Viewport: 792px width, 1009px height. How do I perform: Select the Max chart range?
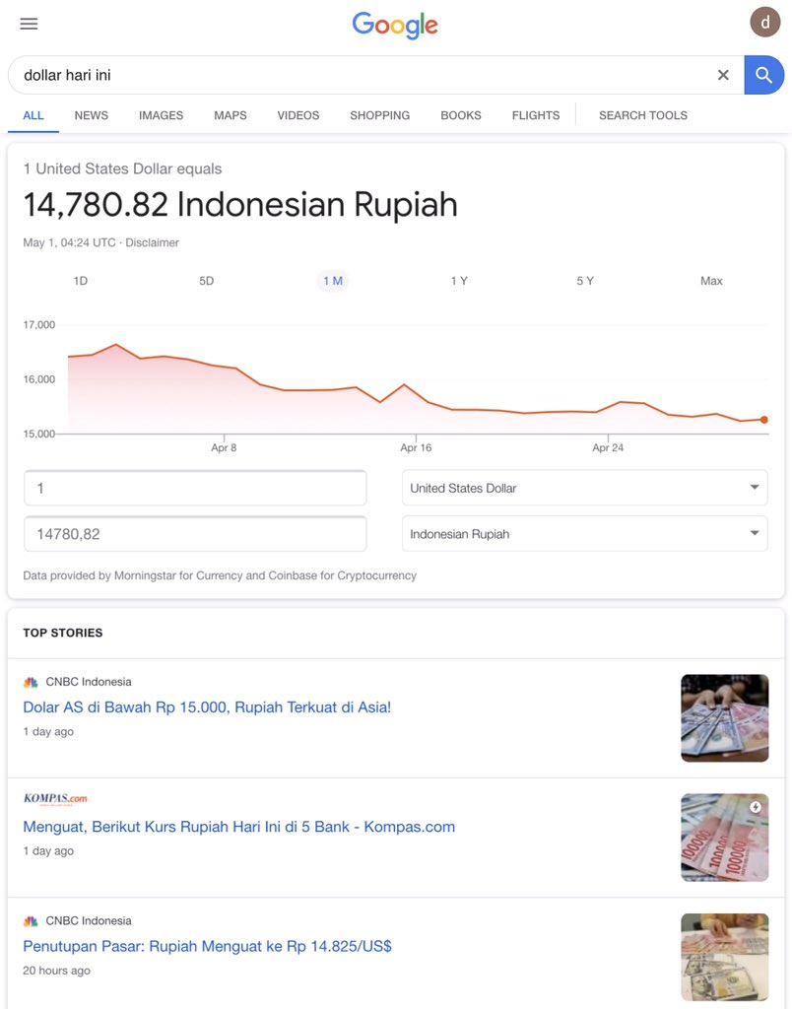(x=711, y=281)
